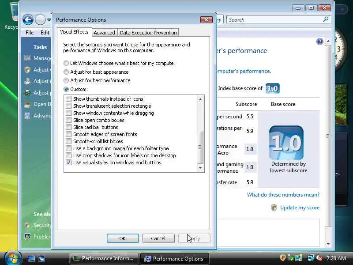Click the network tray icon
This screenshot has height=265, width=353.
click(311, 257)
